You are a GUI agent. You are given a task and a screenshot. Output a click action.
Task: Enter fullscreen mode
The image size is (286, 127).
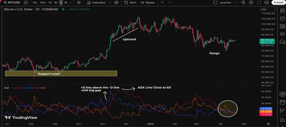click(x=259, y=2)
